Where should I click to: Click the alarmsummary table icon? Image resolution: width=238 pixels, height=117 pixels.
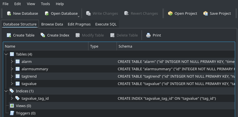coord(18,69)
